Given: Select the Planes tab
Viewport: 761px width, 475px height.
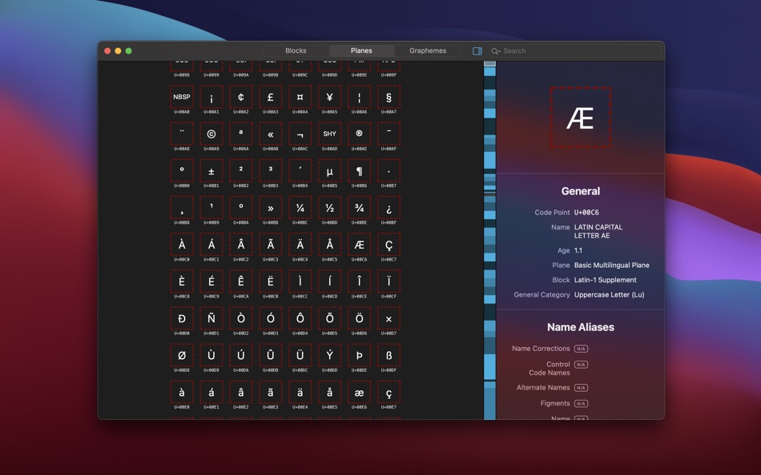Looking at the screenshot, I should tap(361, 50).
